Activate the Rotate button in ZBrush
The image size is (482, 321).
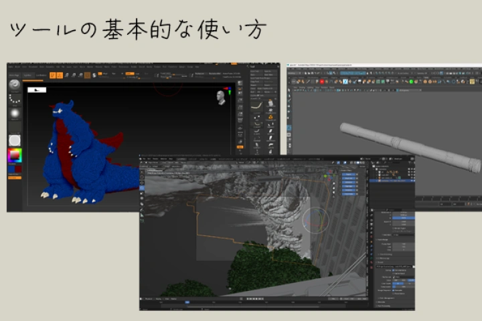[80, 76]
